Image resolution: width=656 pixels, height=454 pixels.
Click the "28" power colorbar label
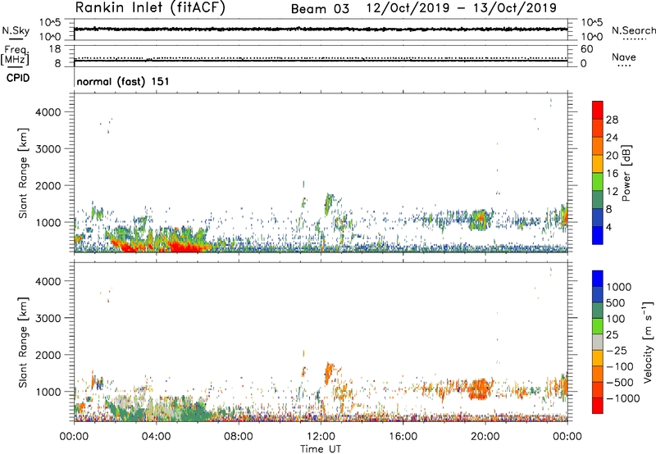[x=612, y=120]
